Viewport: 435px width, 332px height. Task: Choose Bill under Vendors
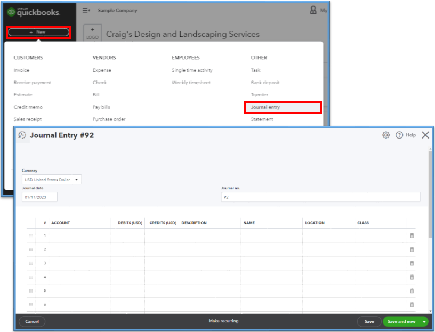coord(96,95)
